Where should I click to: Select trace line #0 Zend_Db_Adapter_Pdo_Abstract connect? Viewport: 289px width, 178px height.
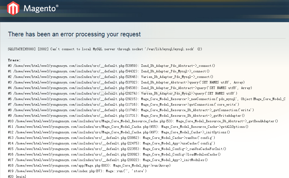111,66
